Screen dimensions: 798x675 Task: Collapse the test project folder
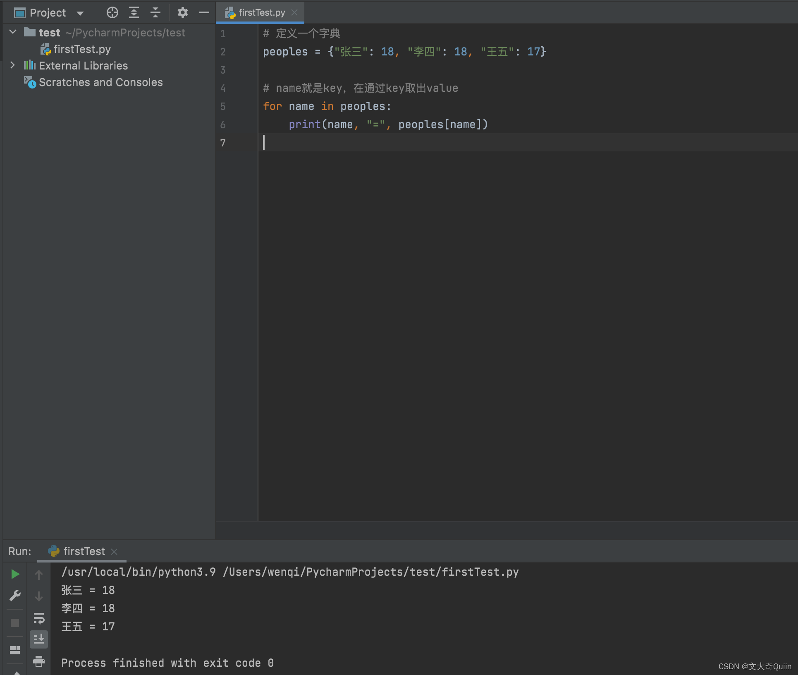click(13, 32)
